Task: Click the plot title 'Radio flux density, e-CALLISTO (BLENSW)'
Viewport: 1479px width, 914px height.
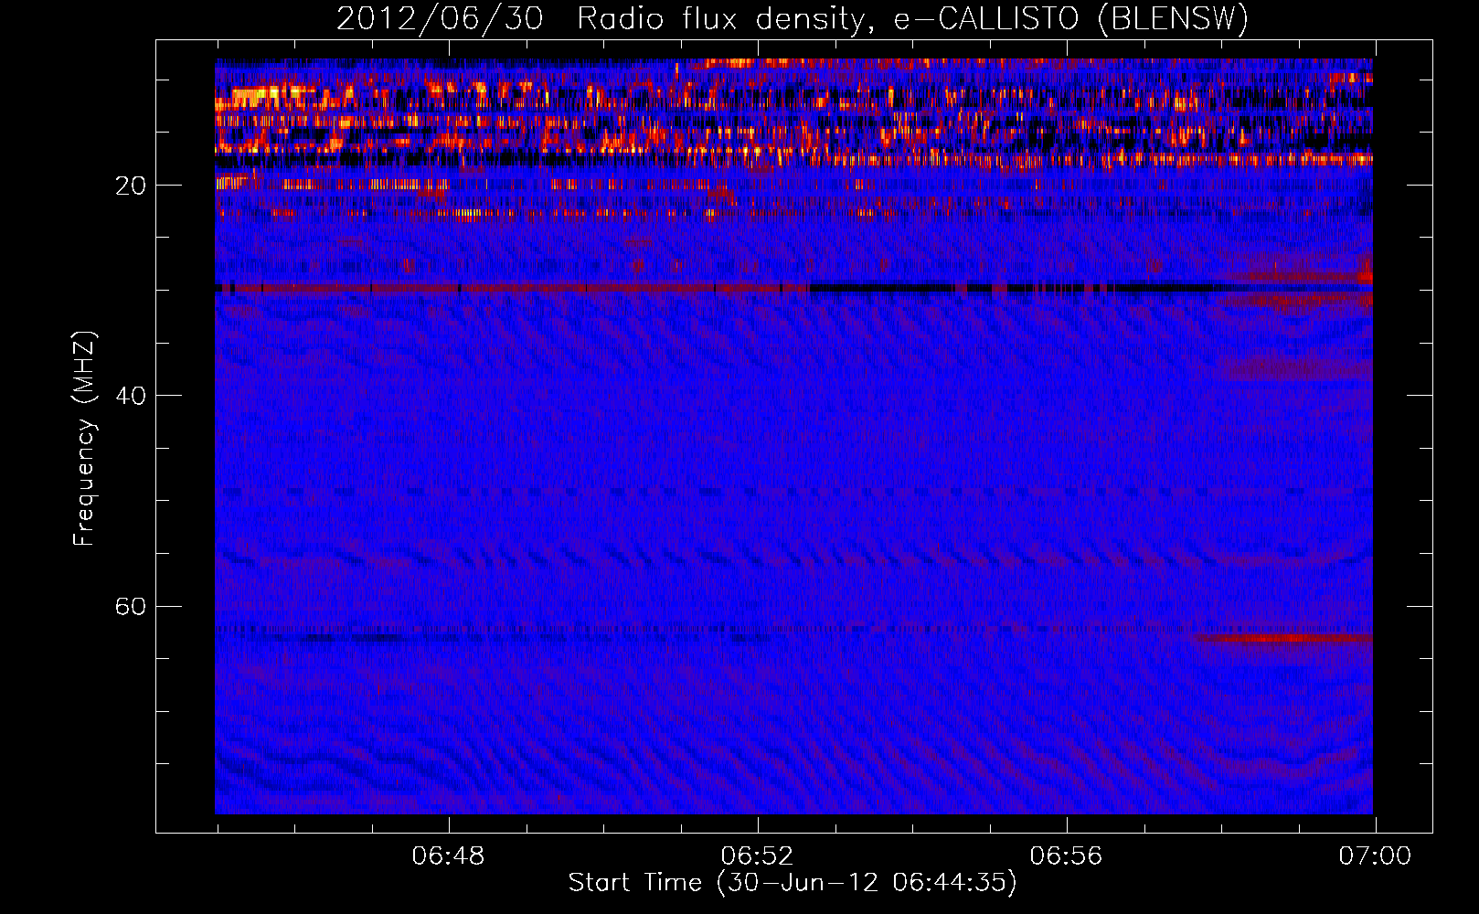Action: 912,18
